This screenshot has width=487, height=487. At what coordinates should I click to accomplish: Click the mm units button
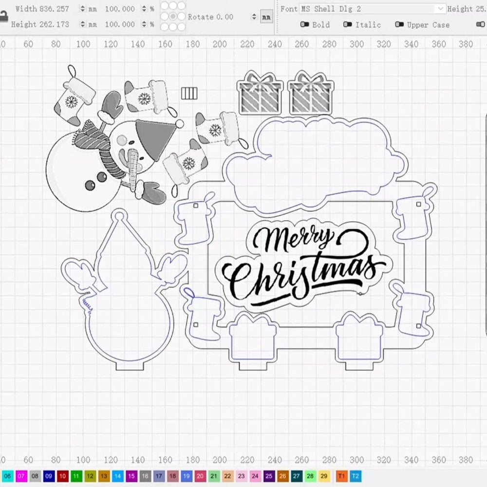pyautogui.click(x=266, y=17)
